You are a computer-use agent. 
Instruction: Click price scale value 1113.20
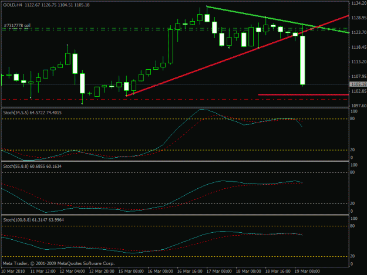tap(359, 62)
